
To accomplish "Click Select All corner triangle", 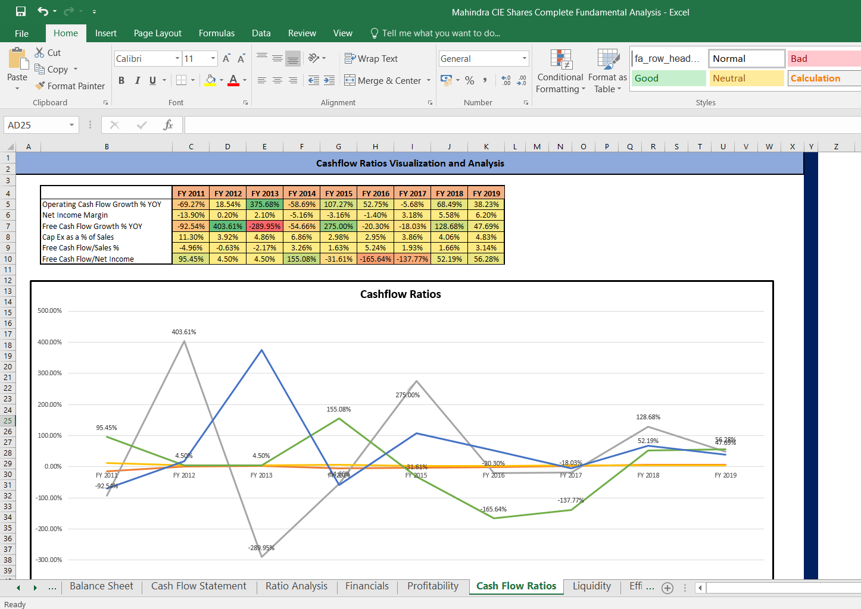I will tap(9, 146).
